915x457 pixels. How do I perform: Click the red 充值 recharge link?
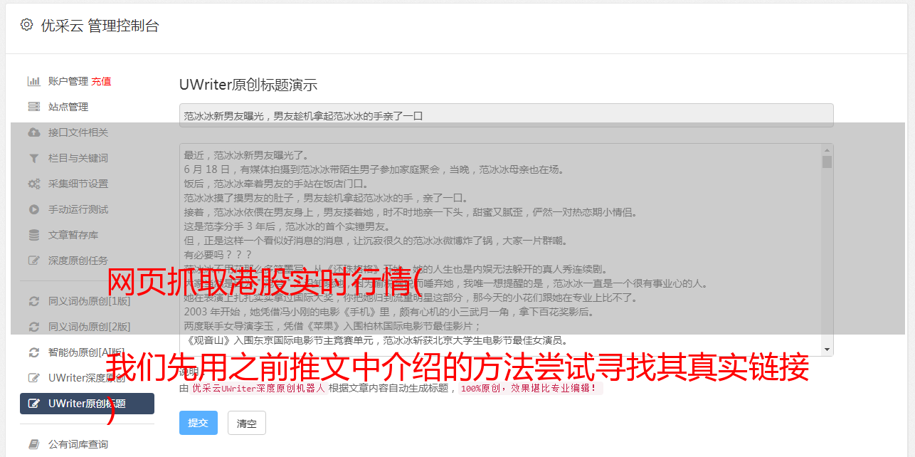tap(101, 81)
